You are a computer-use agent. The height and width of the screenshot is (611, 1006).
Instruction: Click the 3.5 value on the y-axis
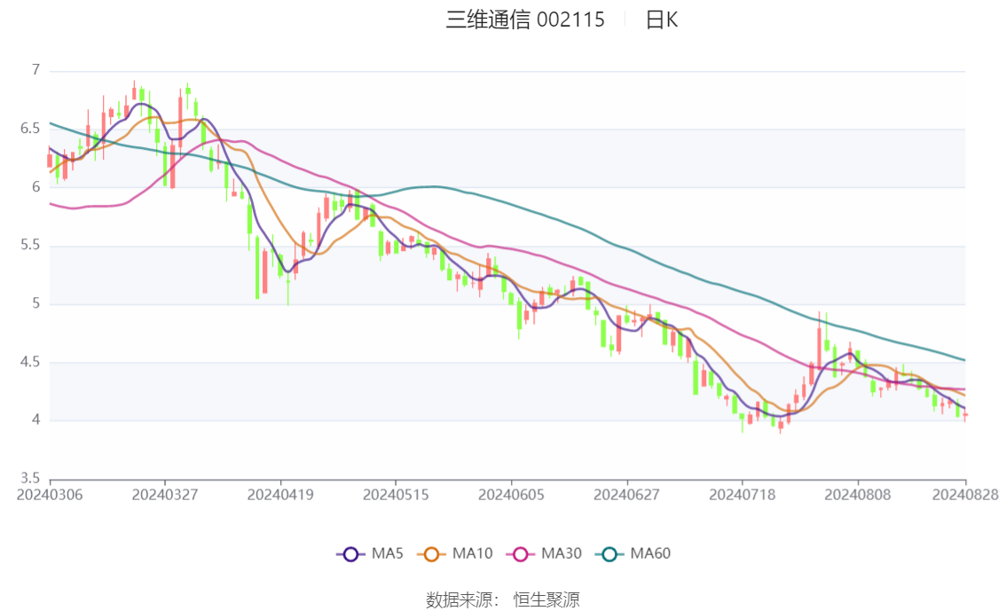[x=32, y=479]
